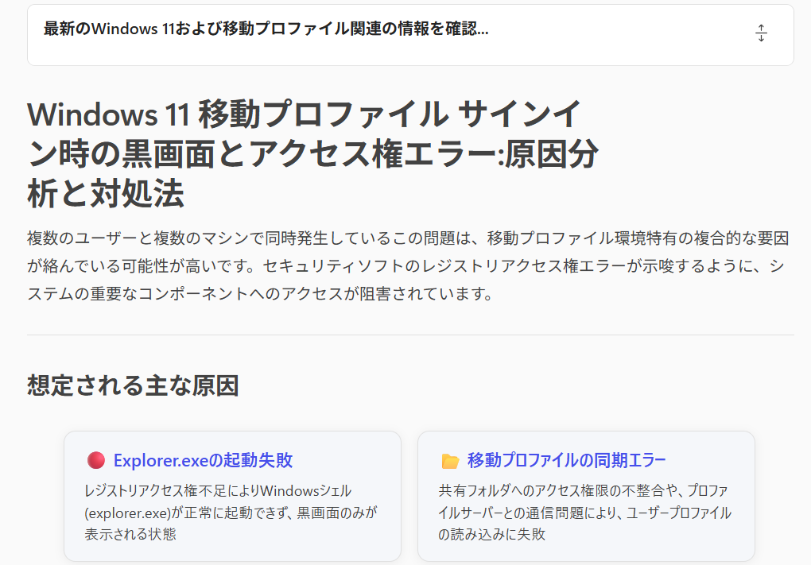Expand the collapsed thinking panel arrows icon
This screenshot has width=811, height=565.
pyautogui.click(x=761, y=33)
